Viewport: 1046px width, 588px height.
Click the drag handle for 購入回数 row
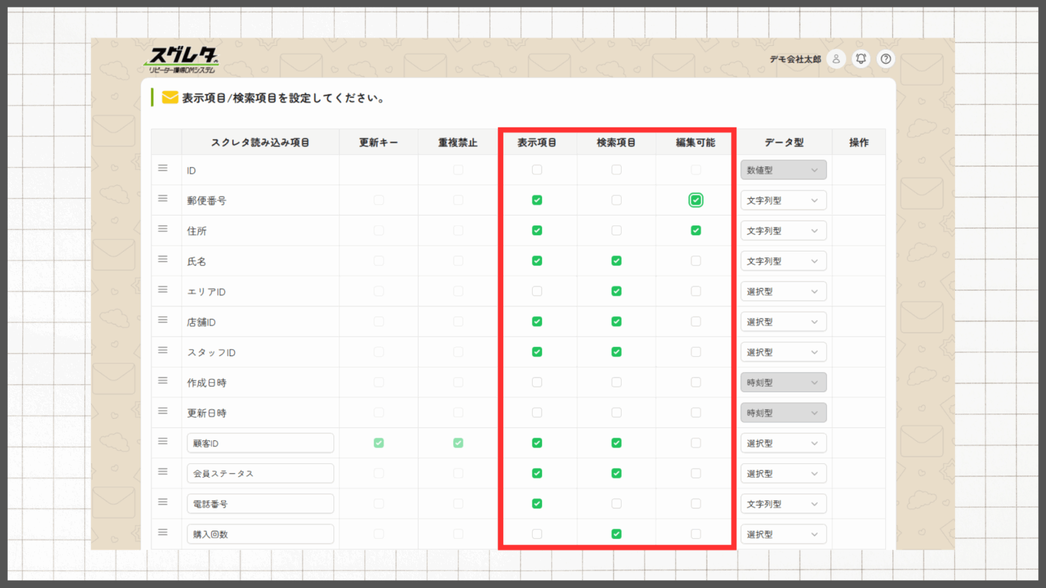click(163, 532)
